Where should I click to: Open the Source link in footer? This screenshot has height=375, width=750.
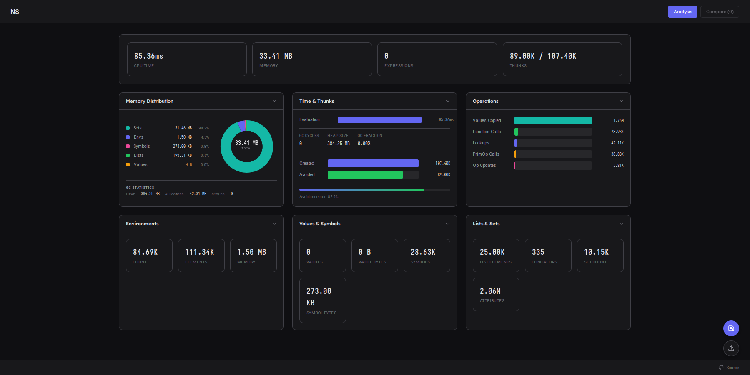729,368
